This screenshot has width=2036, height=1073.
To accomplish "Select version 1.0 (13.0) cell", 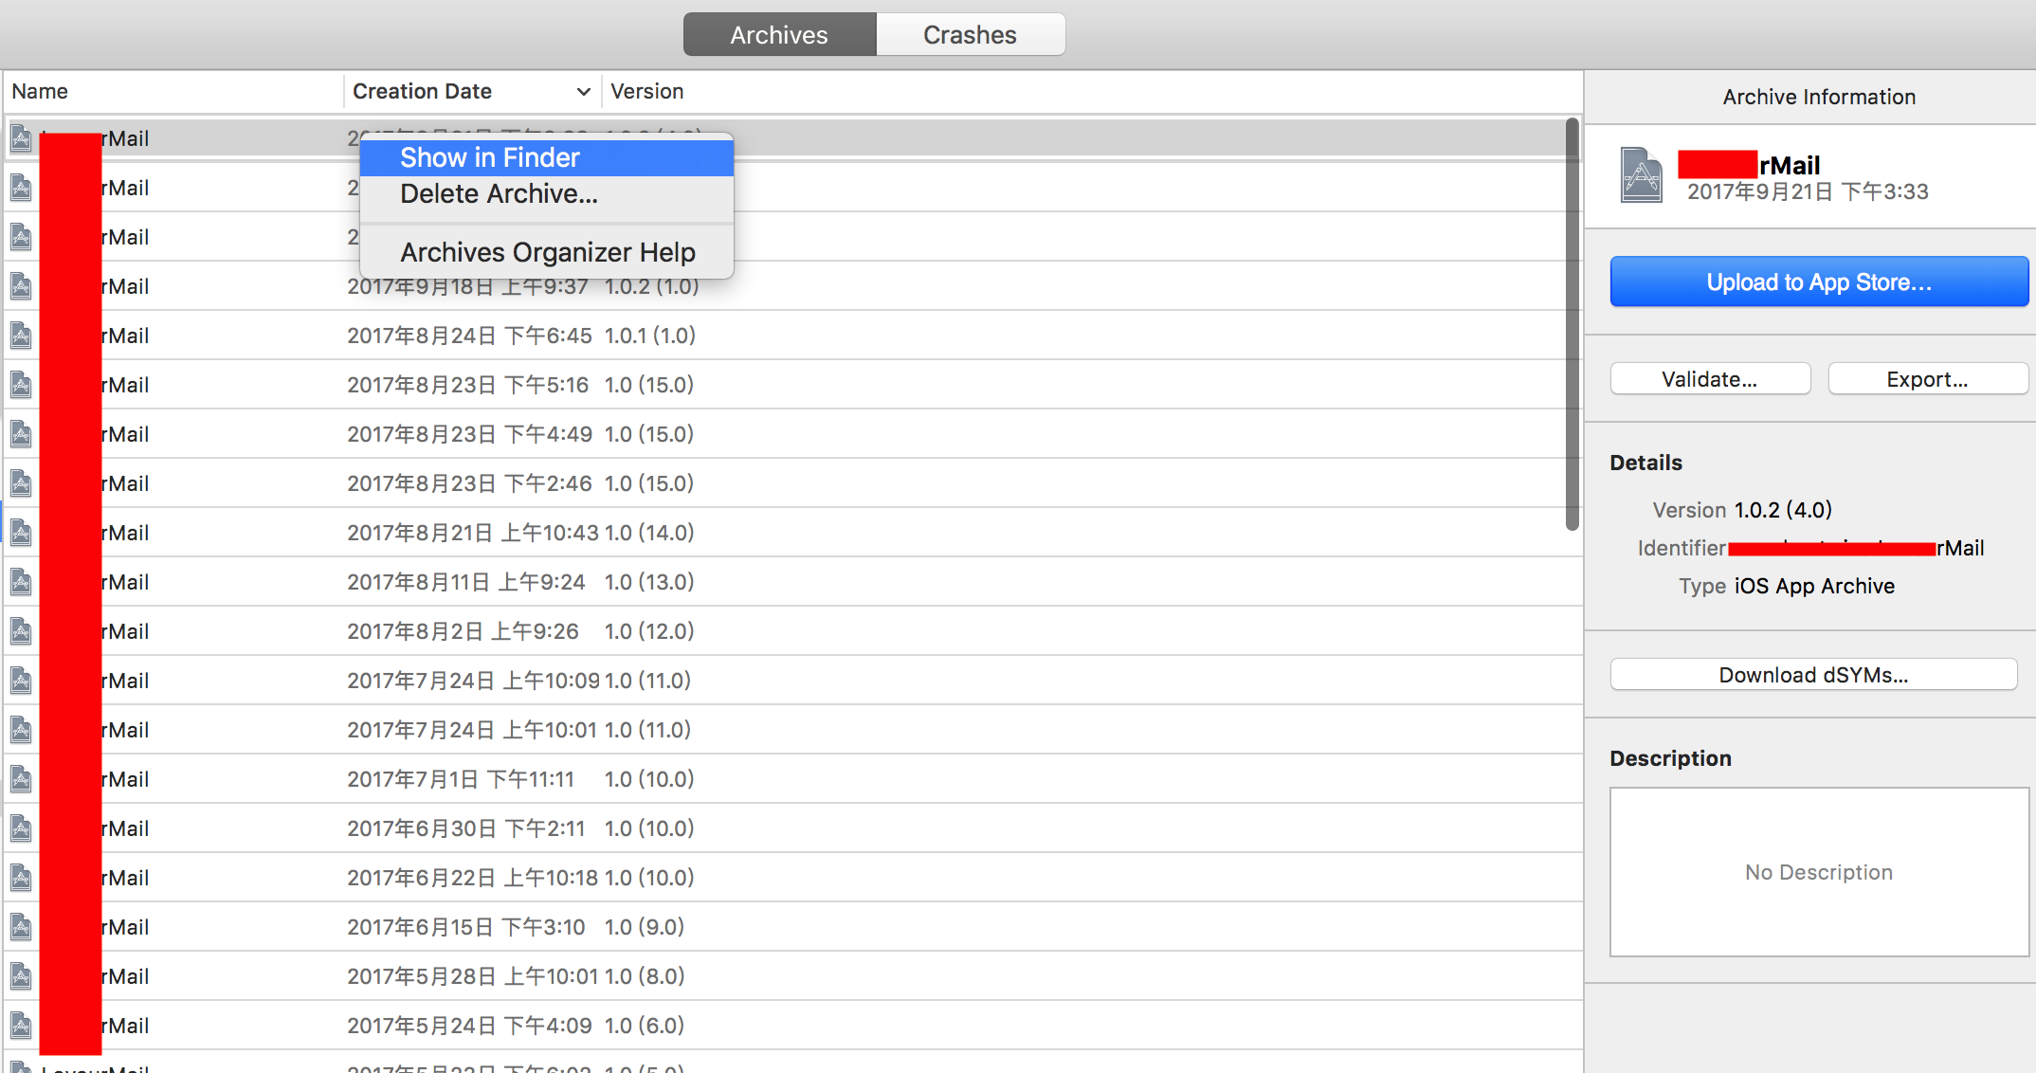I will pyautogui.click(x=649, y=582).
